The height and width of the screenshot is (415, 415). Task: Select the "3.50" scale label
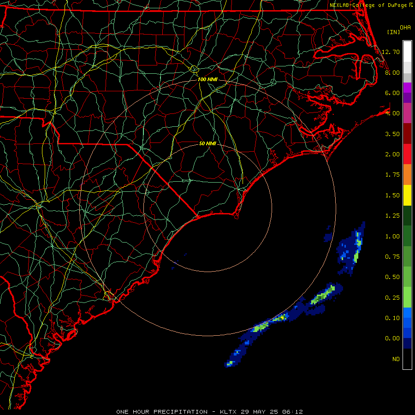click(392, 134)
